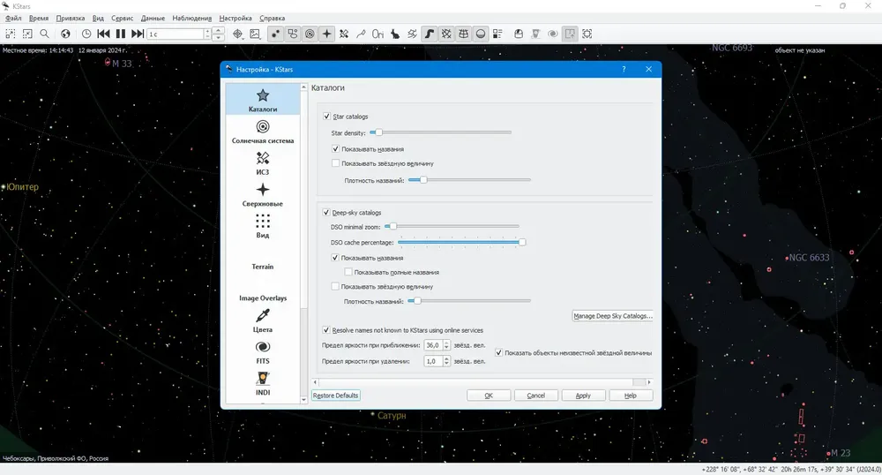Click the zoom in toolbar icon
This screenshot has height=475, width=882.
pos(11,34)
